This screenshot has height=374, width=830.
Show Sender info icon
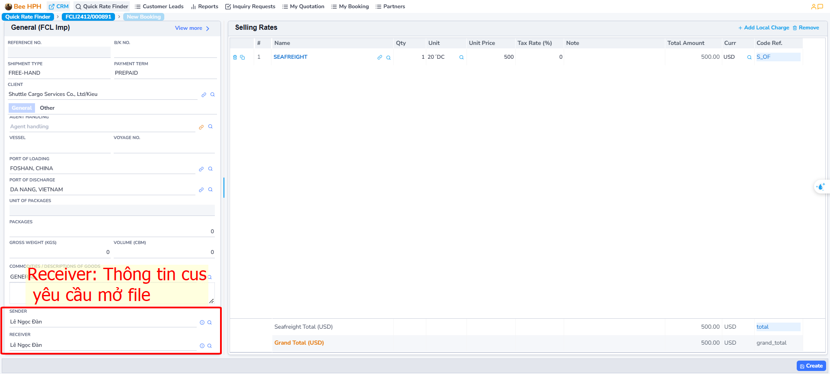pos(202,323)
